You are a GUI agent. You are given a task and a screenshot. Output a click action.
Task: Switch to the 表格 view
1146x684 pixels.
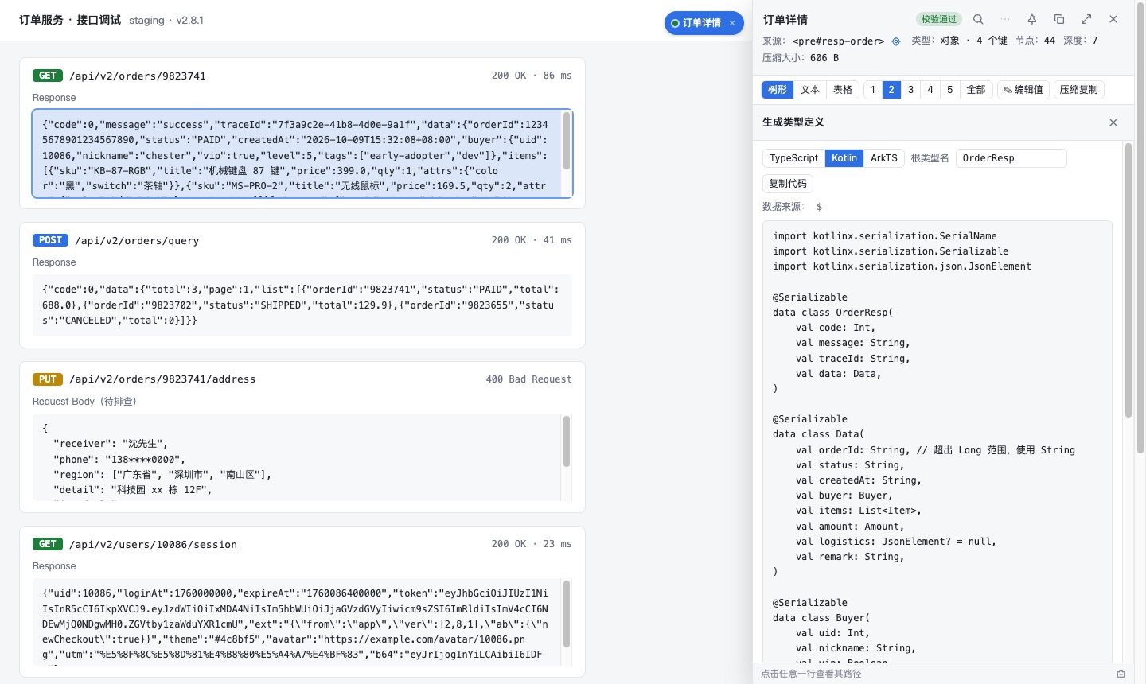click(x=843, y=90)
